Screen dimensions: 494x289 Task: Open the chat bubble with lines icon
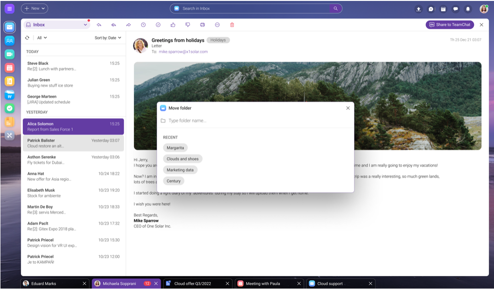click(431, 9)
